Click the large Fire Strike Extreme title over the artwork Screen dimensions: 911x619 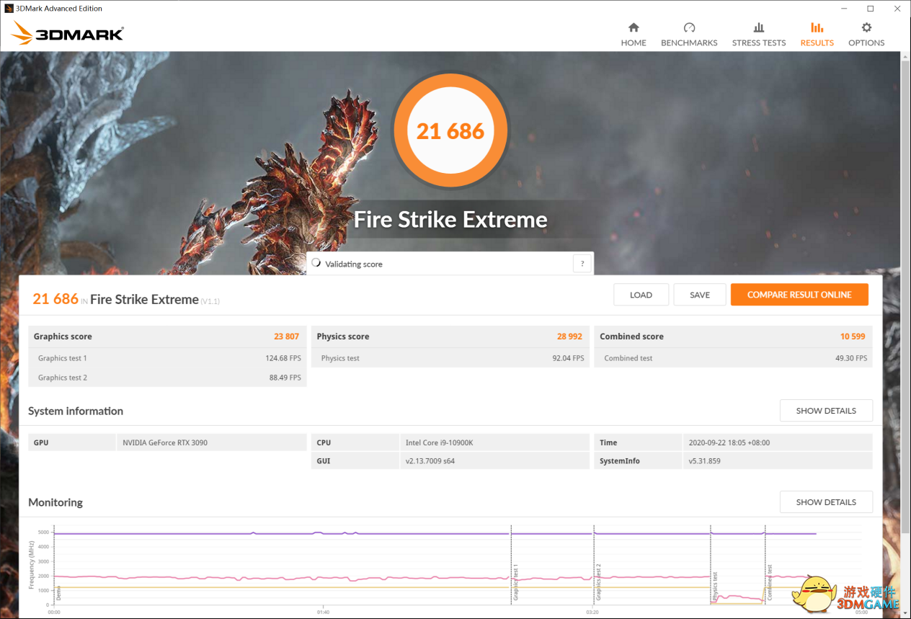click(450, 220)
